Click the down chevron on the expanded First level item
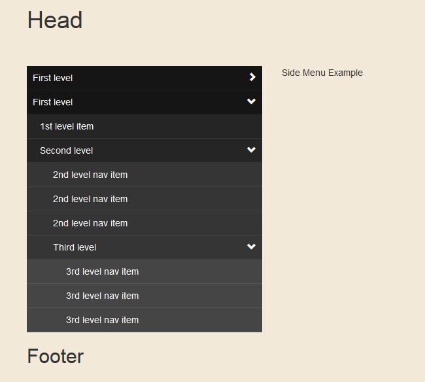Screen dimensions: 425x382 [251, 101]
